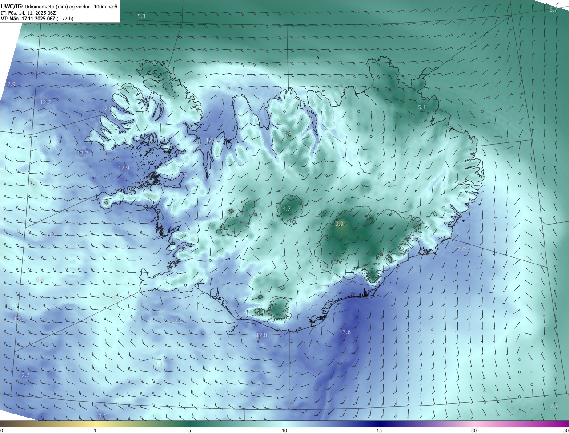
Task: Click the 15 tick on the color scale
Action: click(x=379, y=430)
